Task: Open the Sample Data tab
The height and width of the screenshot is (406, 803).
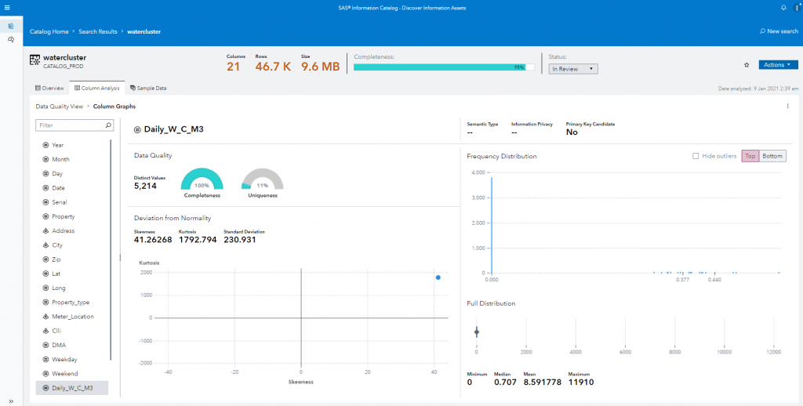Action: click(148, 89)
